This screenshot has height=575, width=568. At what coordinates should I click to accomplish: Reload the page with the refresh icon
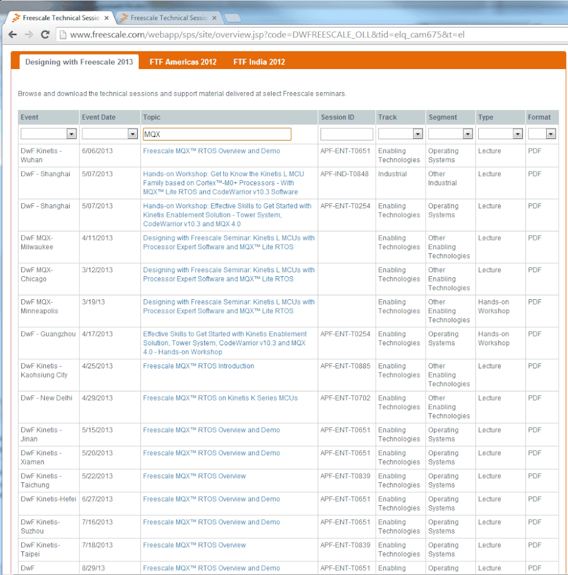click(45, 35)
